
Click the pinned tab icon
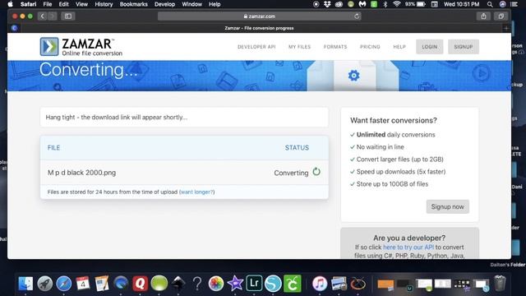point(15,28)
